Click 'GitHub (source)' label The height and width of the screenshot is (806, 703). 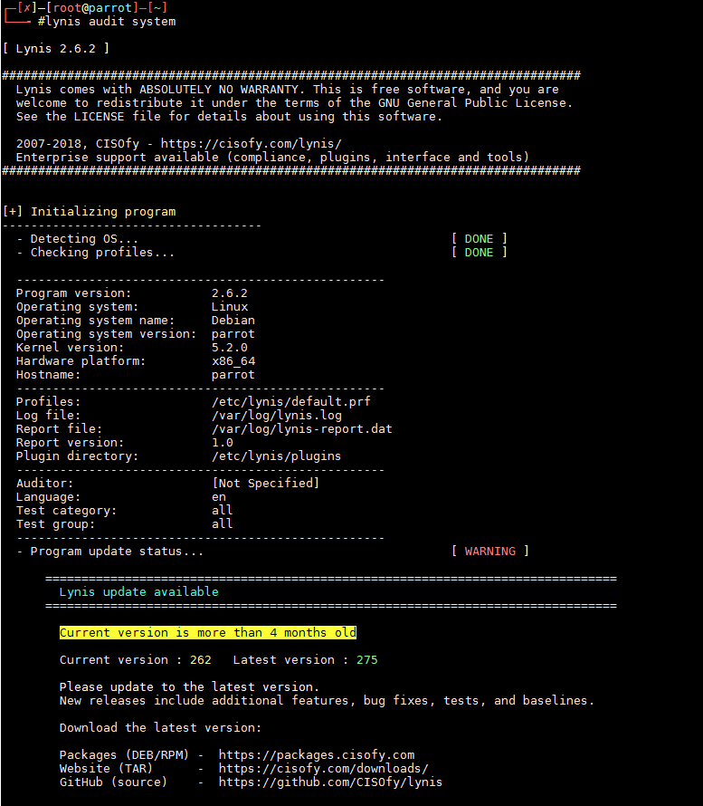(x=113, y=782)
